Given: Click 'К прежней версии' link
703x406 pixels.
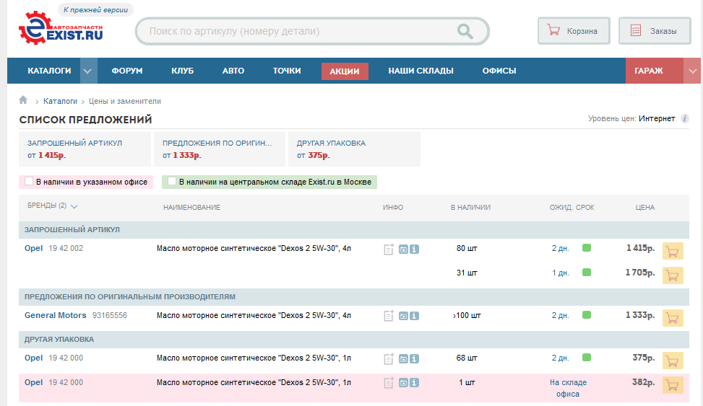Looking at the screenshot, I should pyautogui.click(x=95, y=10).
